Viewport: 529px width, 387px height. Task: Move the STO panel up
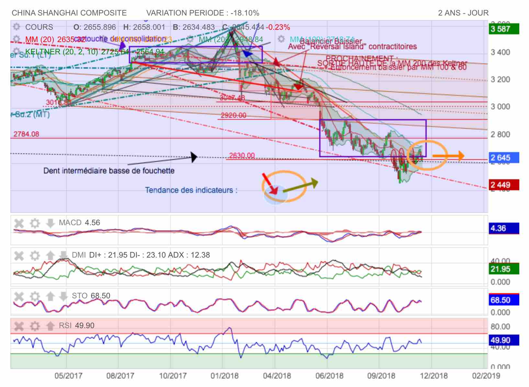50,296
